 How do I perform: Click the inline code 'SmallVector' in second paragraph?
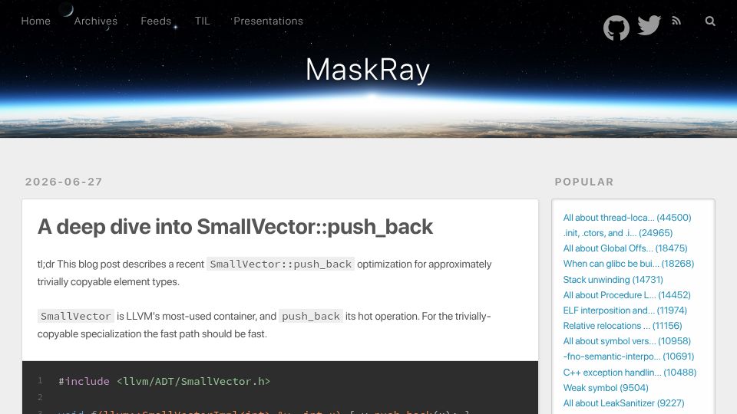pyautogui.click(x=76, y=317)
